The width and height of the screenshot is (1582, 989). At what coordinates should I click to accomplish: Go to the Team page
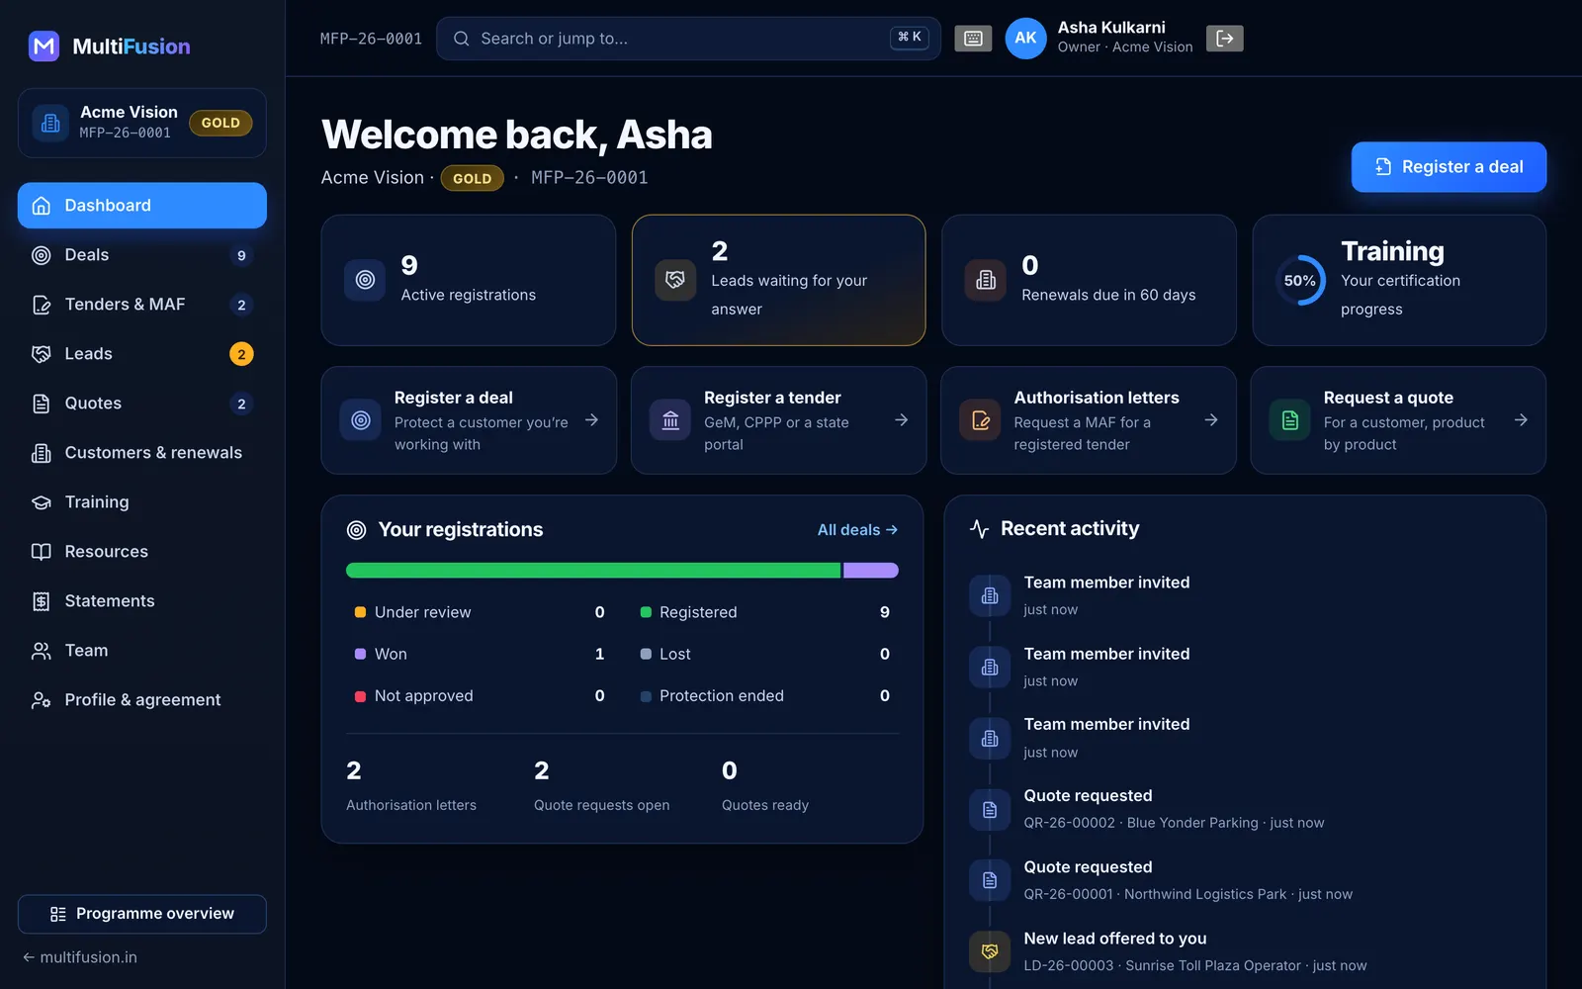tap(141, 651)
